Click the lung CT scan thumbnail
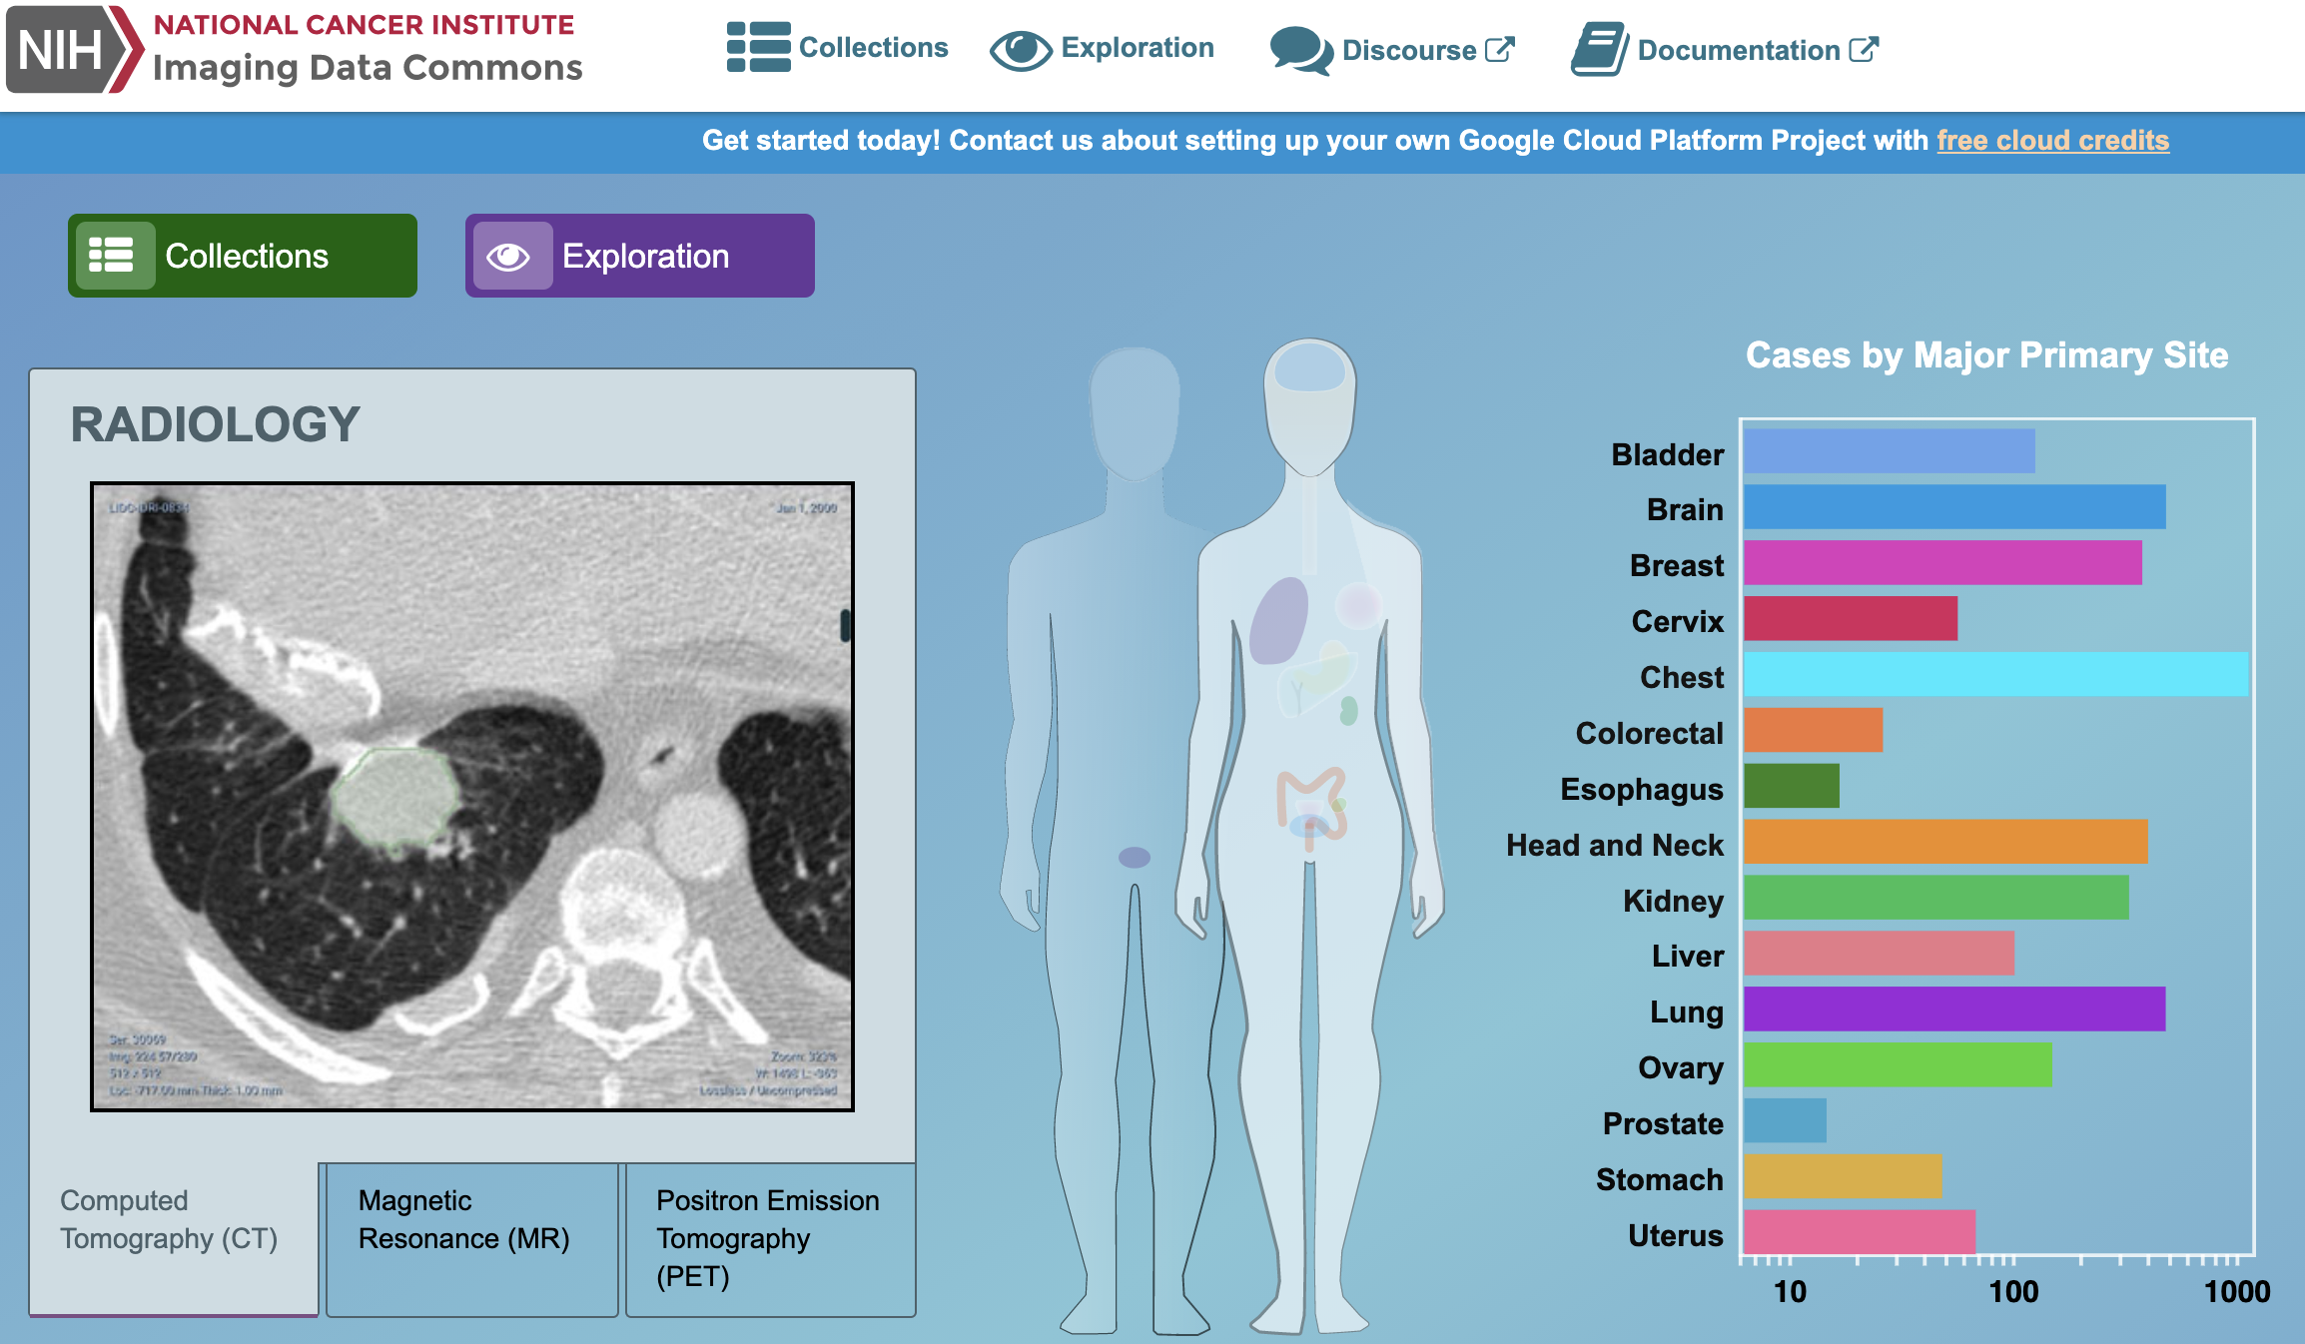 tap(471, 797)
